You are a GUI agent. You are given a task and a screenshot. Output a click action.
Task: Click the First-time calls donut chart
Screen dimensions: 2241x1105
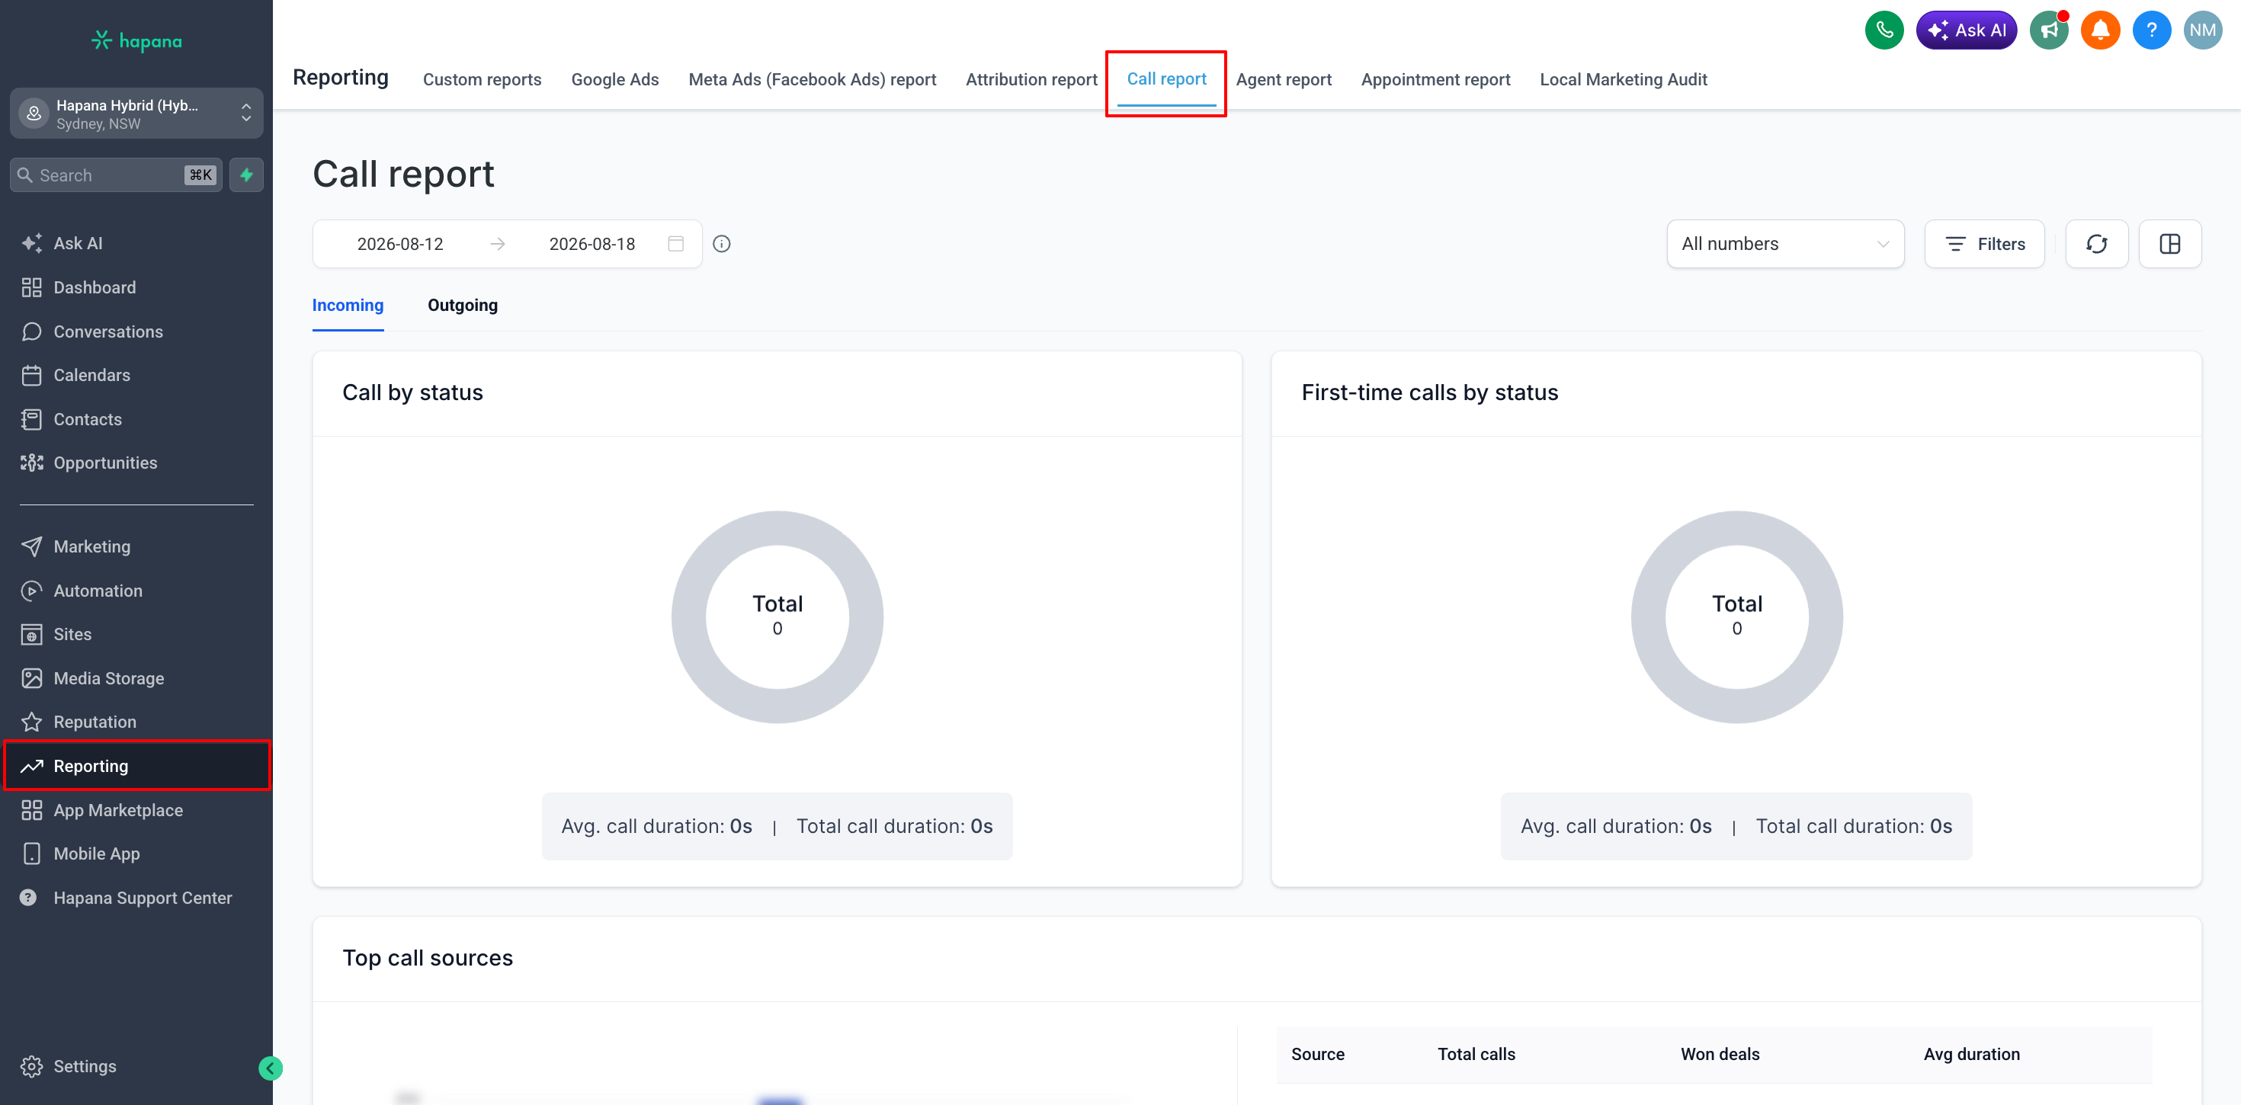(1737, 617)
